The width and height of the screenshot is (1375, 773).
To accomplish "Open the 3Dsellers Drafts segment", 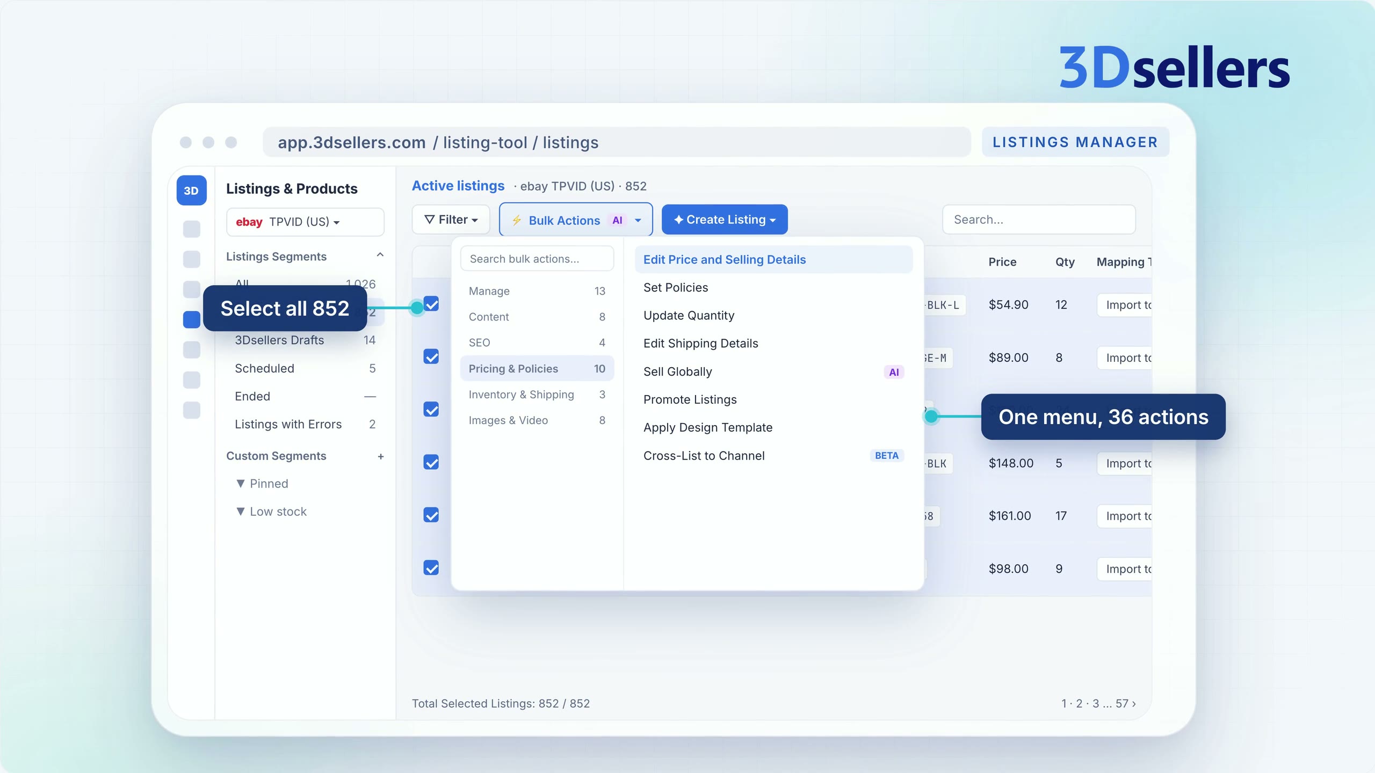I will click(x=305, y=340).
